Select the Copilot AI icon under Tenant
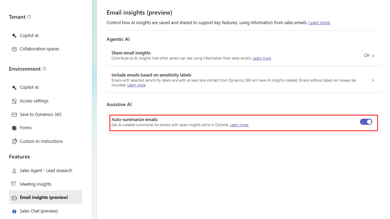Image resolution: width=390 pixels, height=219 pixels. [x=14, y=35]
